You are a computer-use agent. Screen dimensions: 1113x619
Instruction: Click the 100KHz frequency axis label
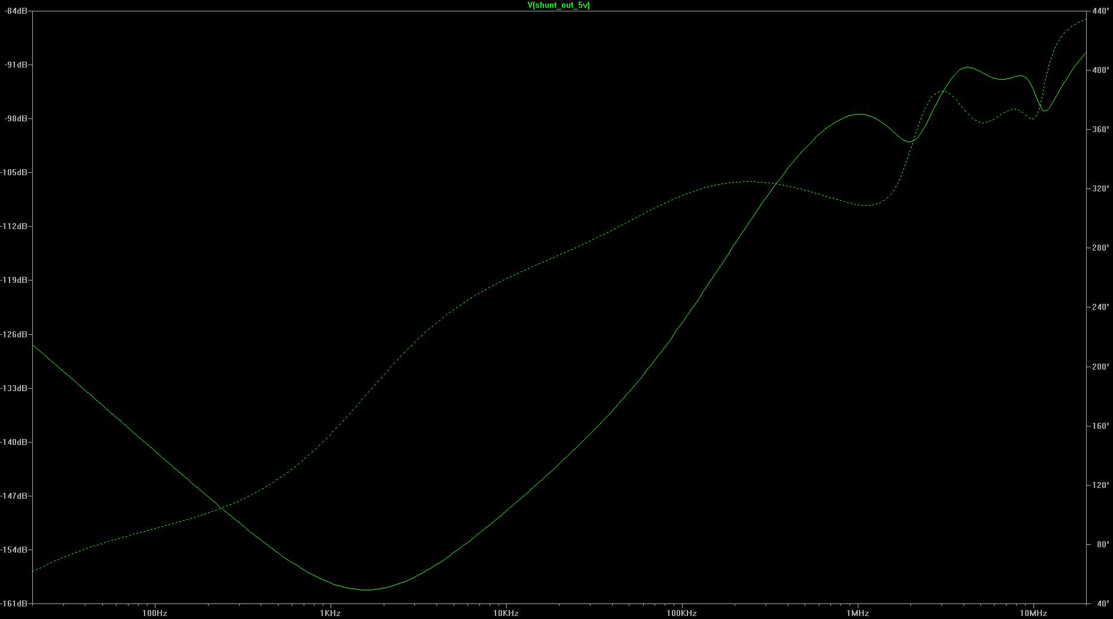click(681, 613)
